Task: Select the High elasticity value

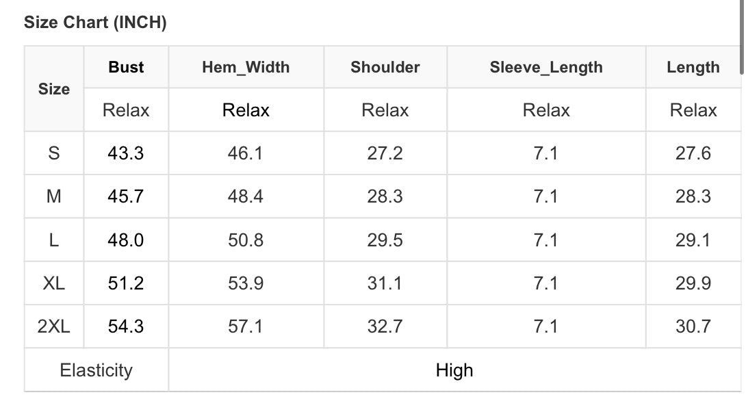Action: [x=454, y=370]
